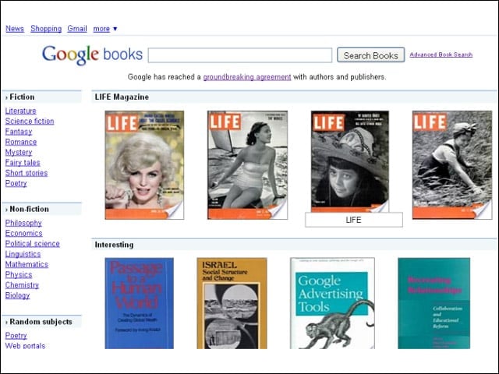Open LIFE cover with child in sombrero

(x=350, y=161)
